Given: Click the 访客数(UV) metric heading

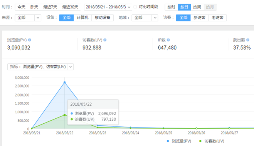Looking at the screenshot, I should (x=93, y=40).
